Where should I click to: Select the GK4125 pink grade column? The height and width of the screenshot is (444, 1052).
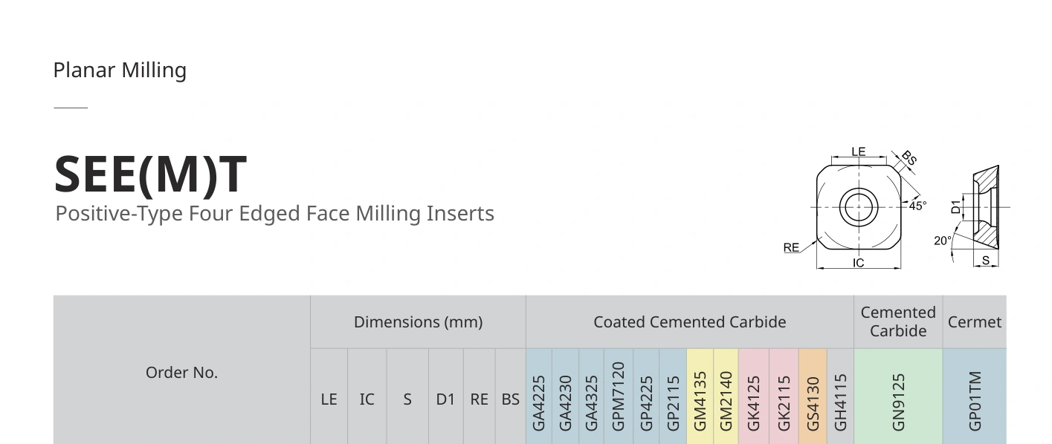coord(753,397)
